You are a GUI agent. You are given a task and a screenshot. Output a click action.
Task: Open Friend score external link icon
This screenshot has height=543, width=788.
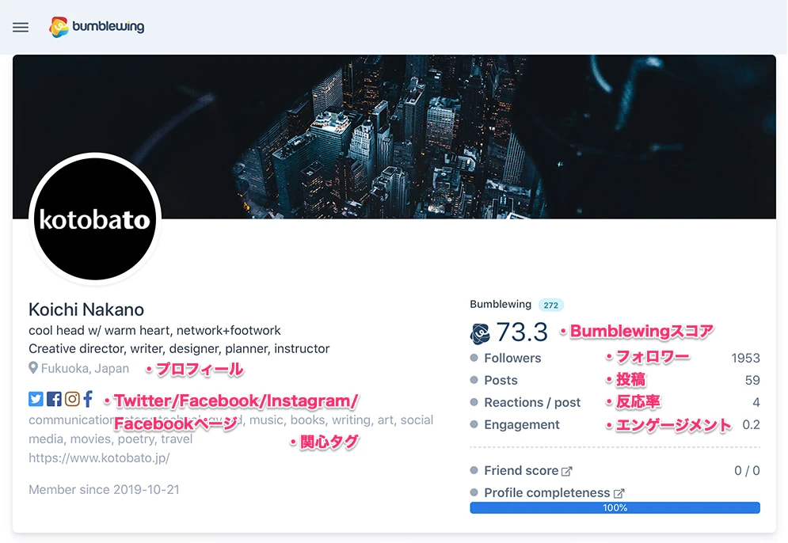click(x=567, y=471)
